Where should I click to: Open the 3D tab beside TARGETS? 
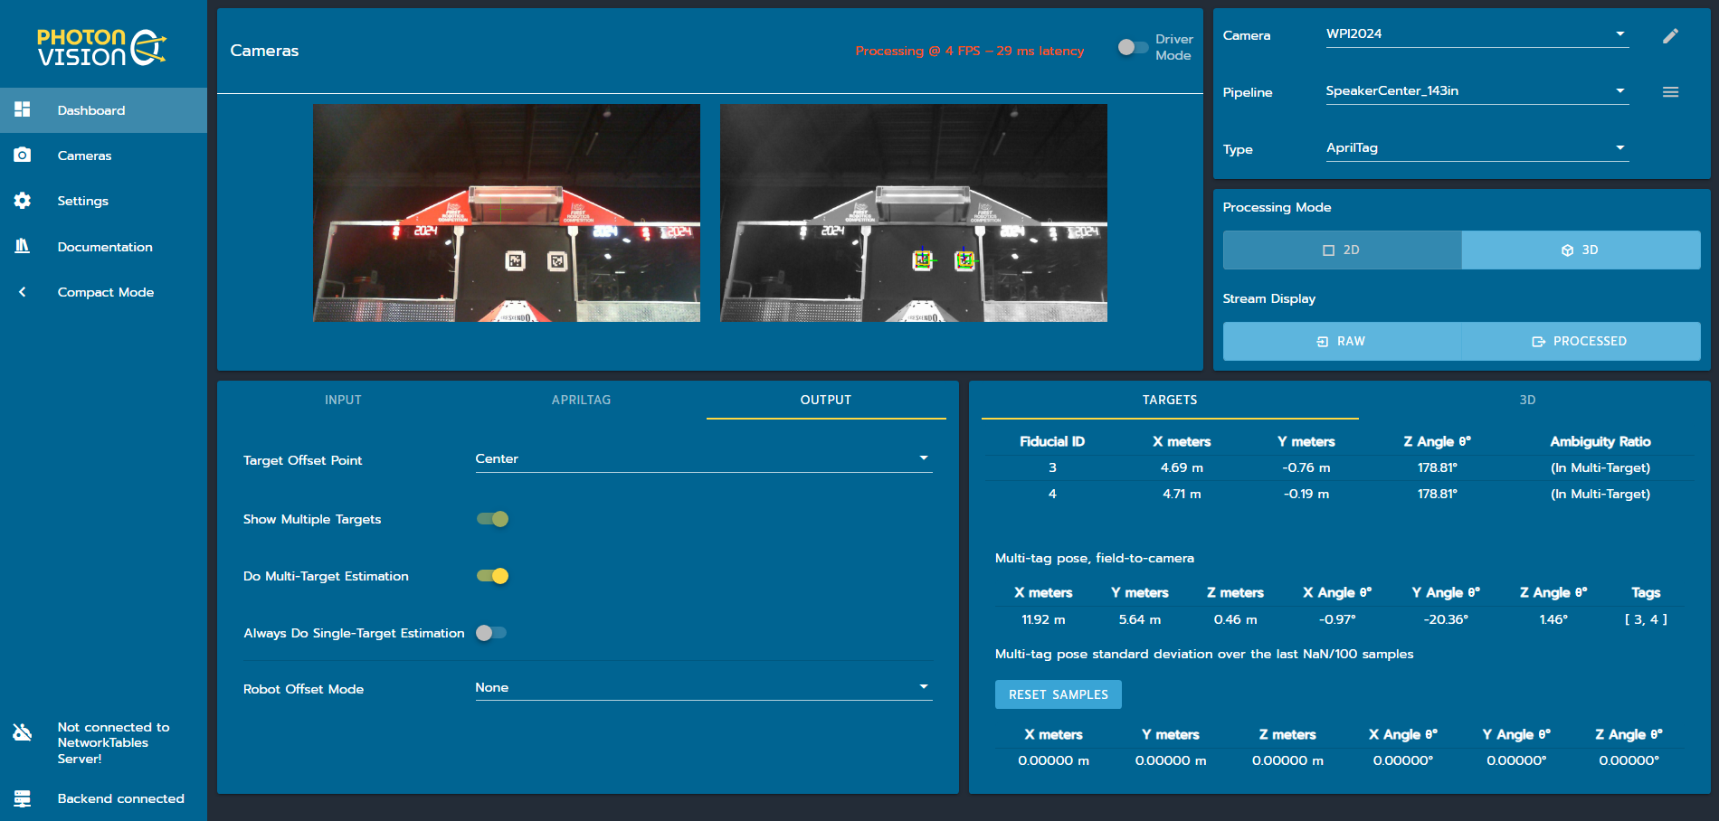coord(1527,400)
